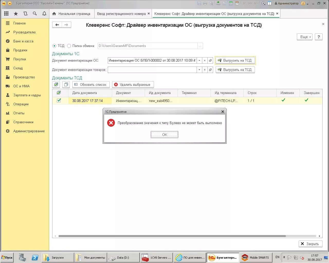The image size is (329, 263).
Task: Select the Папка обмена radio button
Action: point(69,46)
